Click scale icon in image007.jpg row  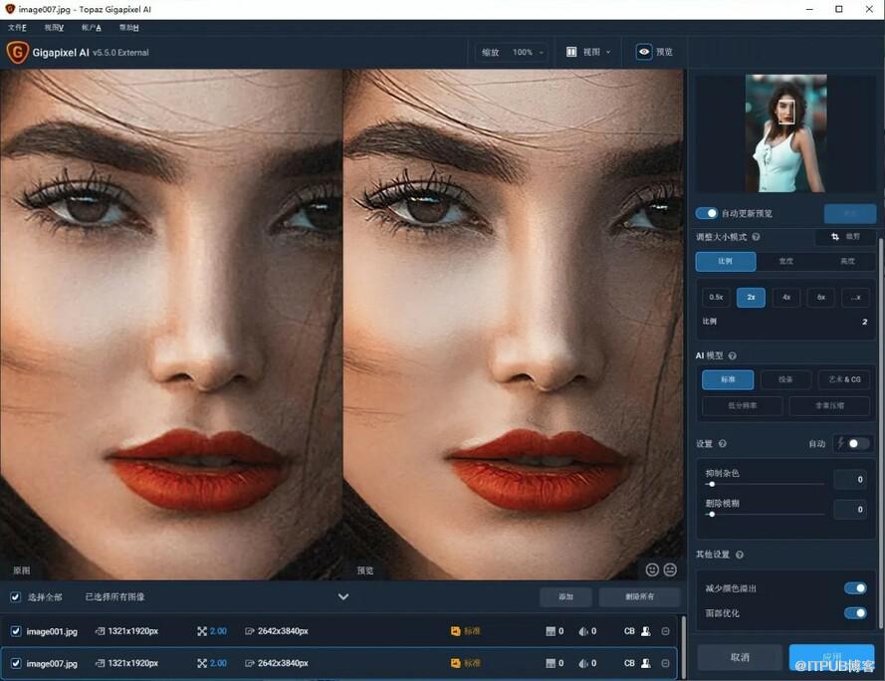202,663
